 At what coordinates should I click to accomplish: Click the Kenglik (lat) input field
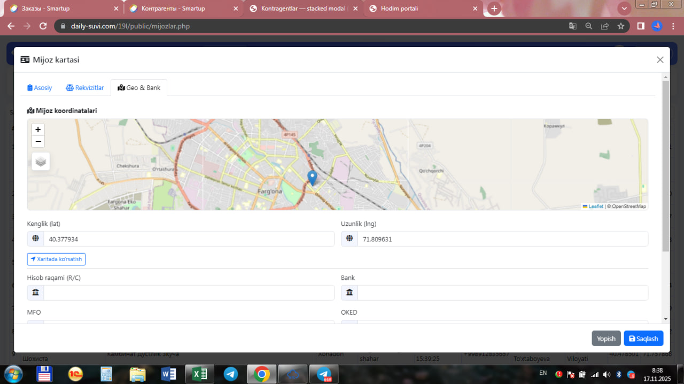click(188, 239)
